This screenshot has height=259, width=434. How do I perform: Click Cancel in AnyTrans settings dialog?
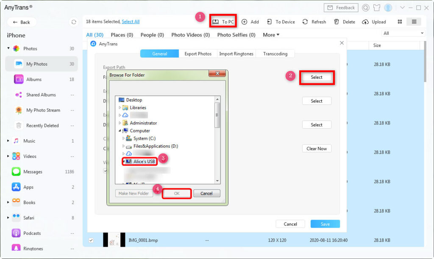(x=290, y=224)
